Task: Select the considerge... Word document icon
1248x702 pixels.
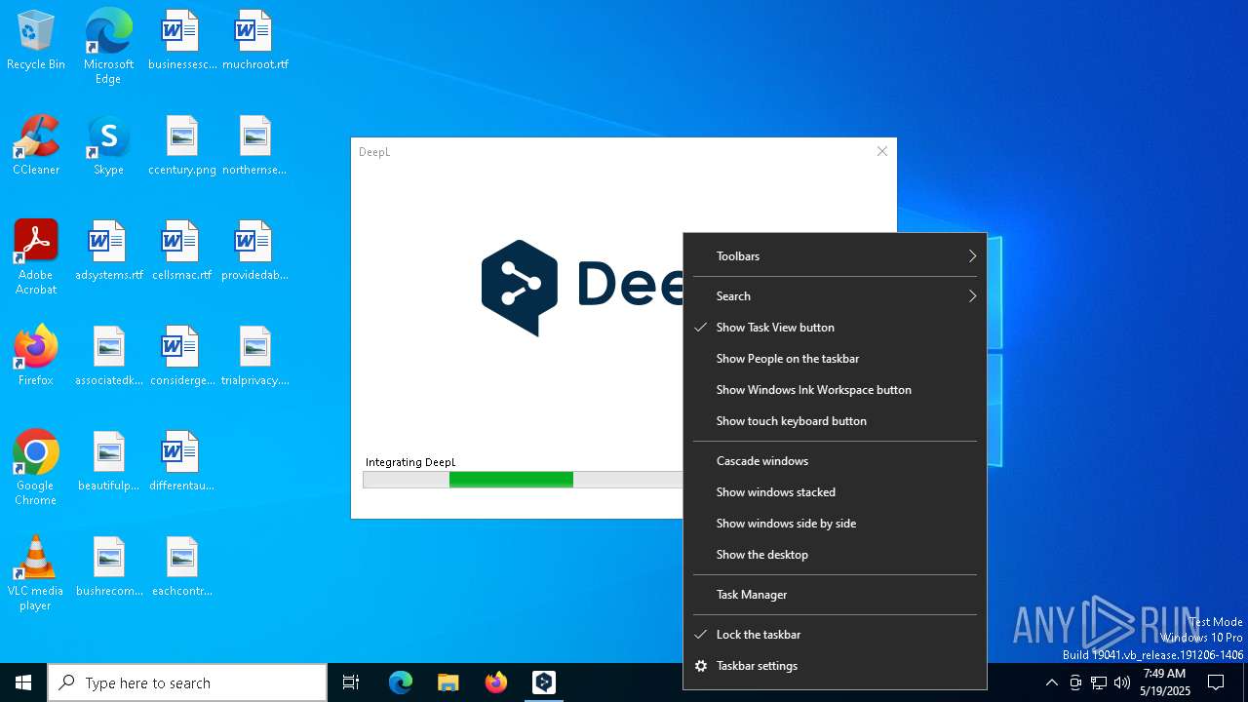Action: [x=181, y=356]
